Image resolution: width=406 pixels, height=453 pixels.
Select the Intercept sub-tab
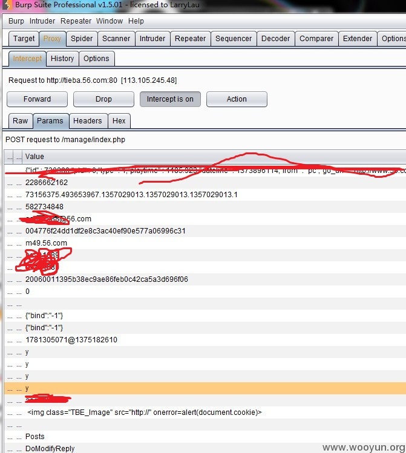[x=27, y=59]
